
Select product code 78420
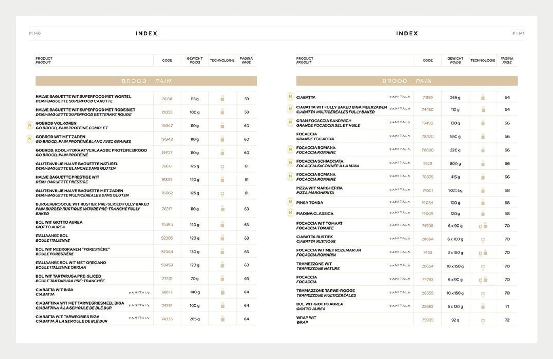(x=428, y=137)
